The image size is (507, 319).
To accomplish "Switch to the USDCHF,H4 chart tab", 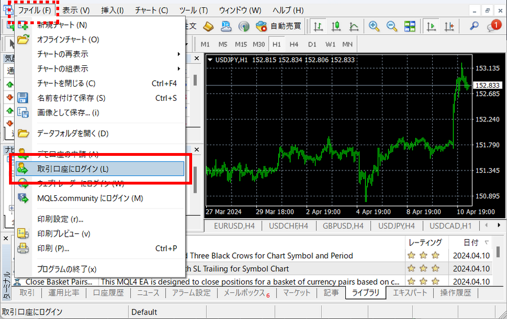I will [x=288, y=226].
